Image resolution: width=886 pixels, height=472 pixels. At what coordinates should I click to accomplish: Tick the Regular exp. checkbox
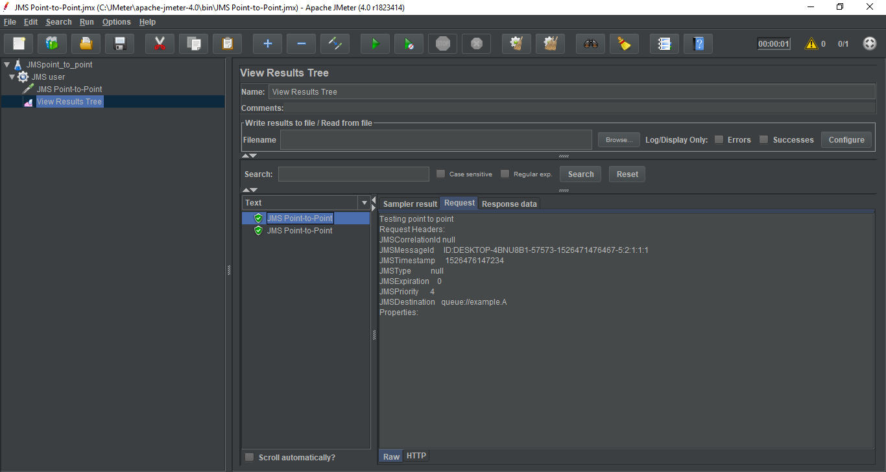505,174
